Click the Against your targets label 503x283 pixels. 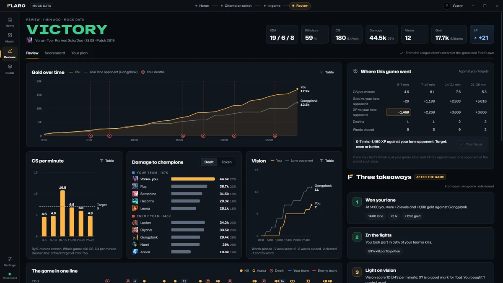[x=473, y=71]
